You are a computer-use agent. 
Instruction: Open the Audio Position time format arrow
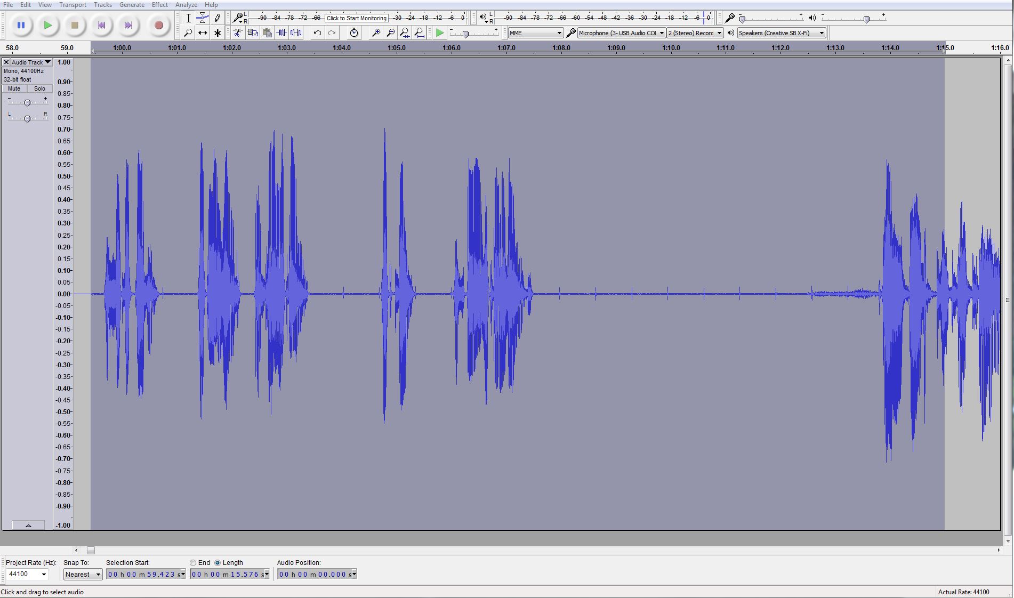click(x=354, y=574)
